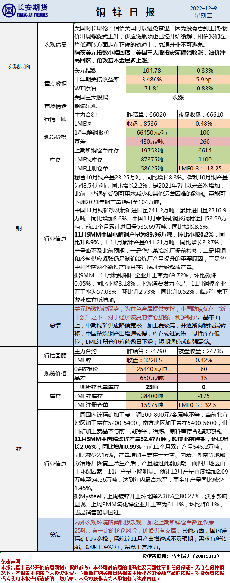Screen dimensions: 230x583
Task: Click the 市场情绪 row header
Action: point(56,105)
